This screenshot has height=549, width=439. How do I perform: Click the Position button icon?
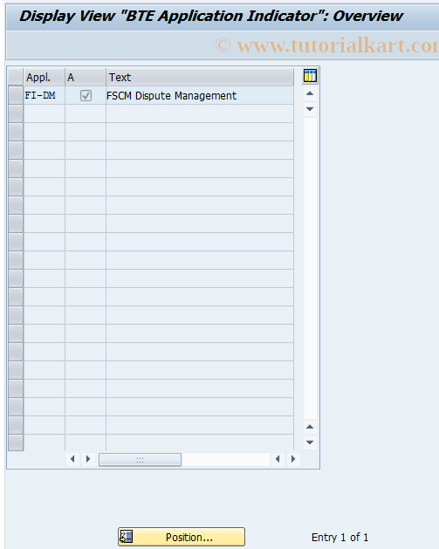point(126,537)
